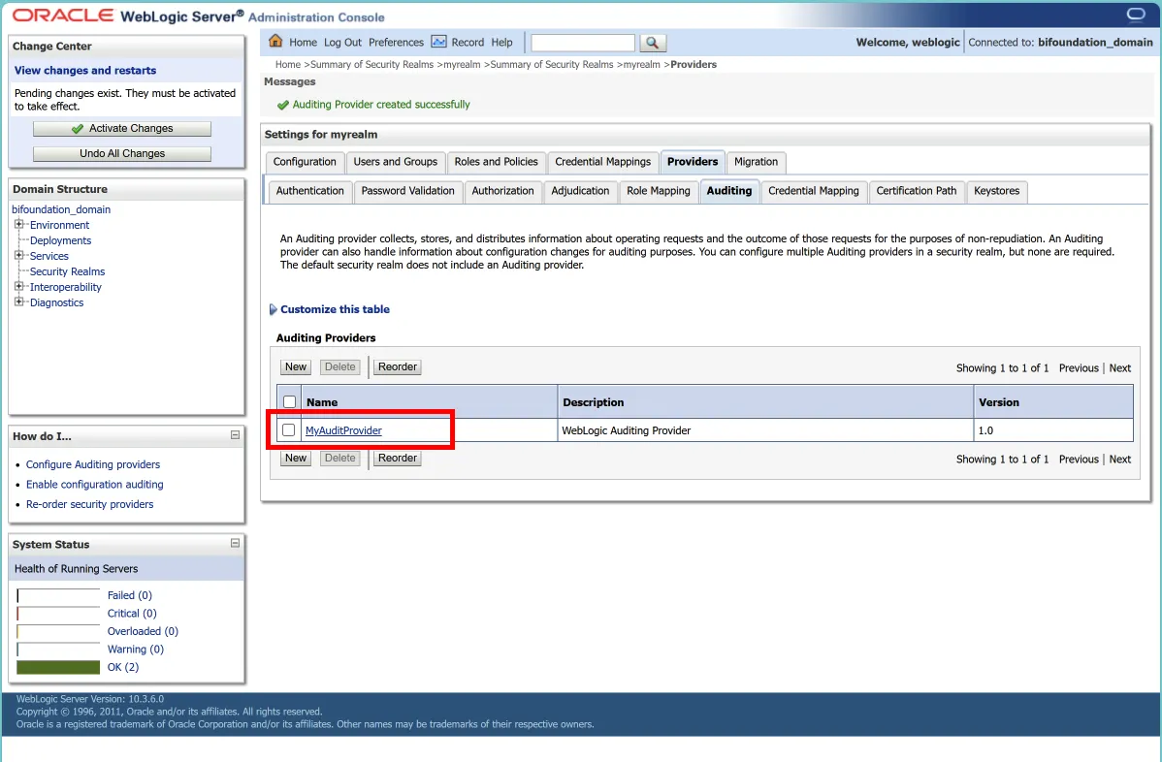1162x762 pixels.
Task: Click the Failed (0) status link
Action: [130, 595]
